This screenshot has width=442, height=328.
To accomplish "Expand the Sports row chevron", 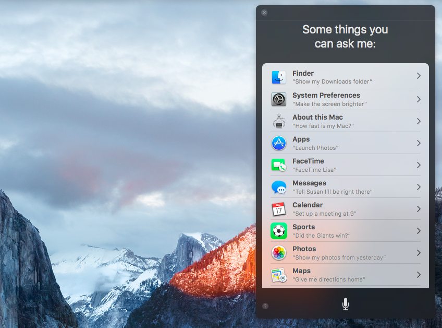I will pos(419,231).
